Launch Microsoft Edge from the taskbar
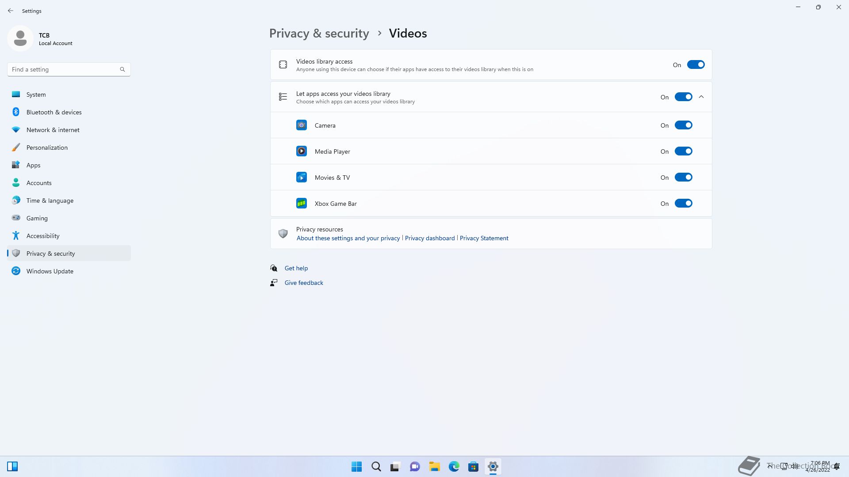This screenshot has width=849, height=477. (x=454, y=466)
